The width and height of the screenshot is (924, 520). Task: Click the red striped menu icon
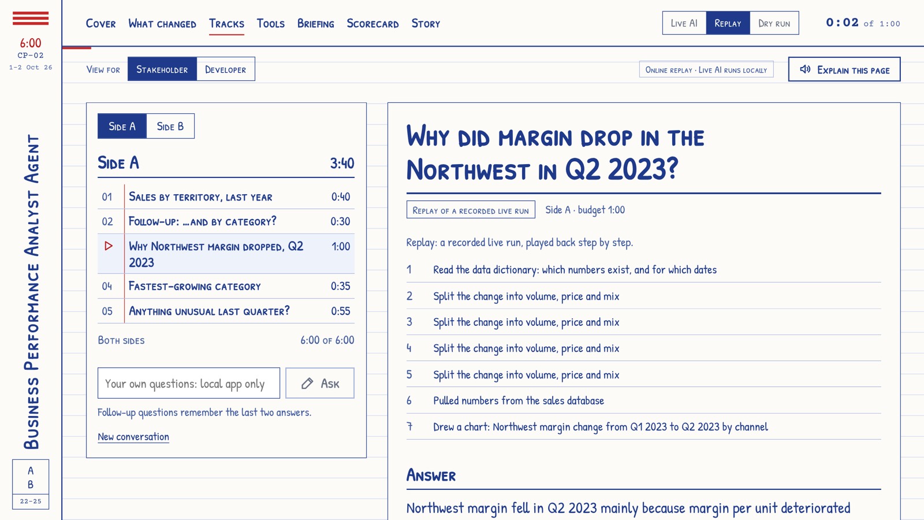click(31, 18)
